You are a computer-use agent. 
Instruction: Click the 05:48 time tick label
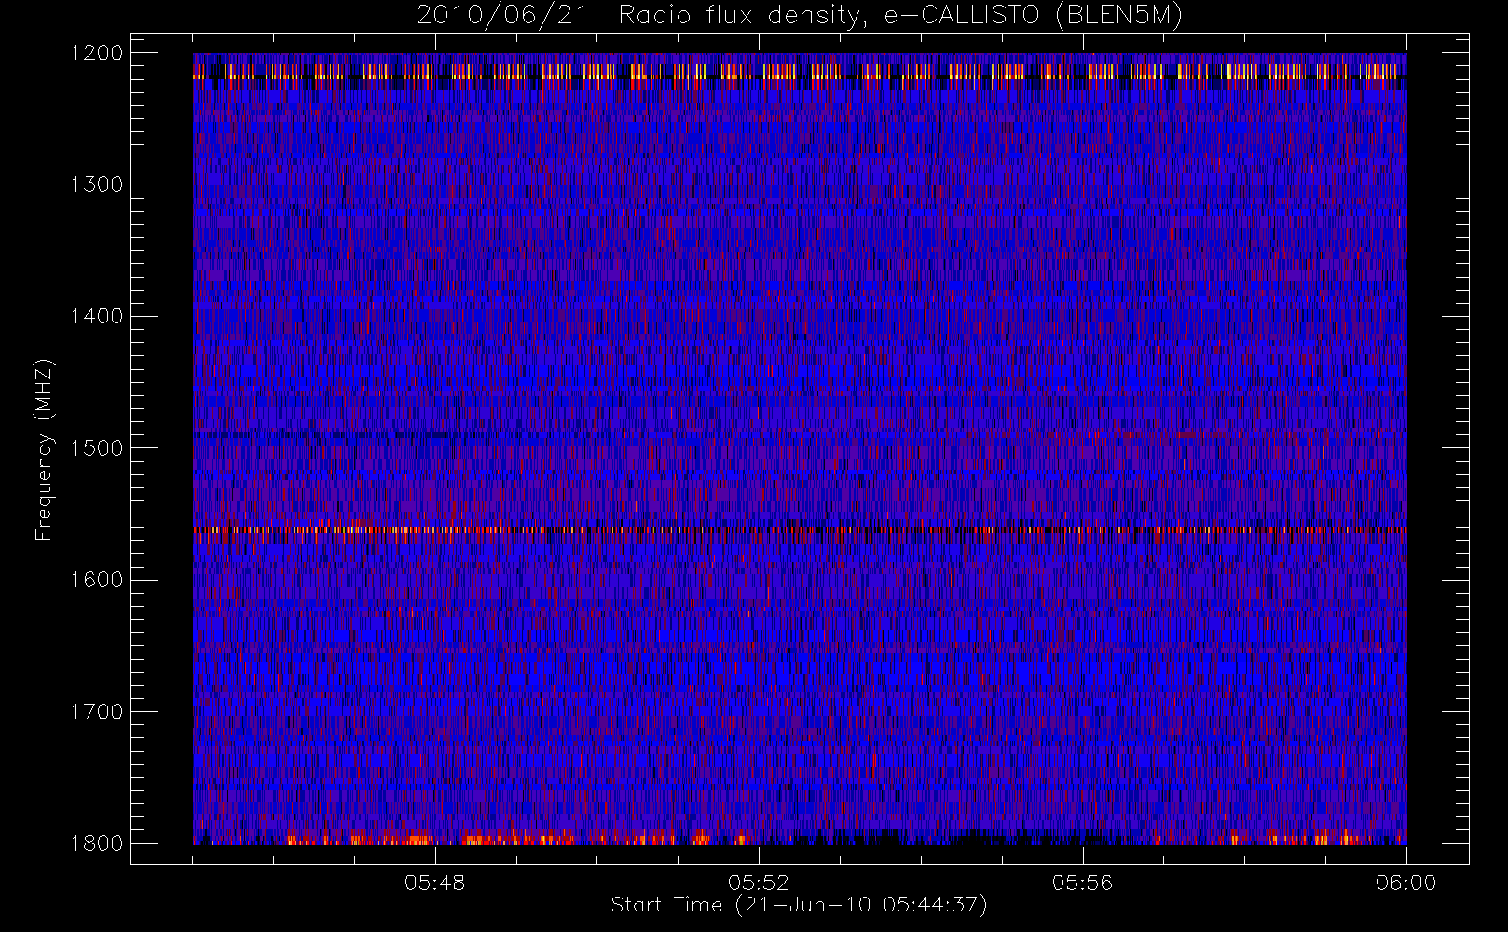pos(435,883)
